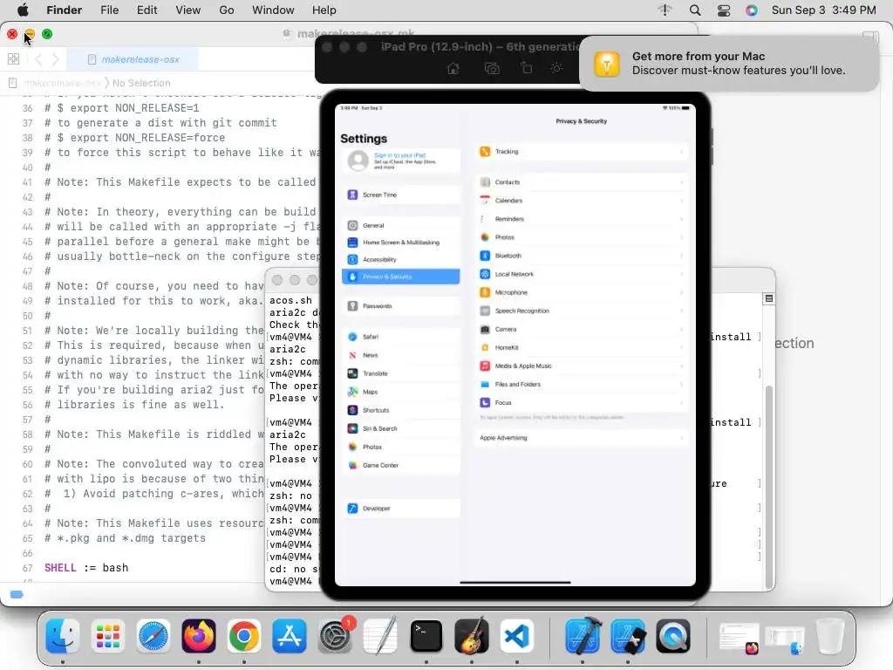Open Screen Time in iPad Settings sidebar
The image size is (893, 670).
tap(401, 195)
